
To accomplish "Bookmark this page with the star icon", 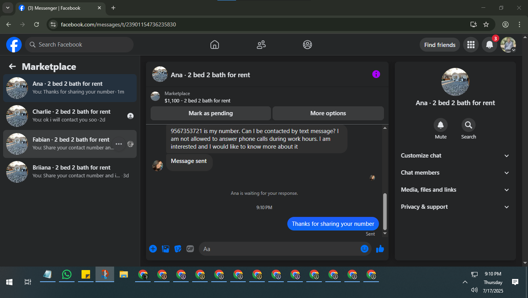I will [486, 24].
